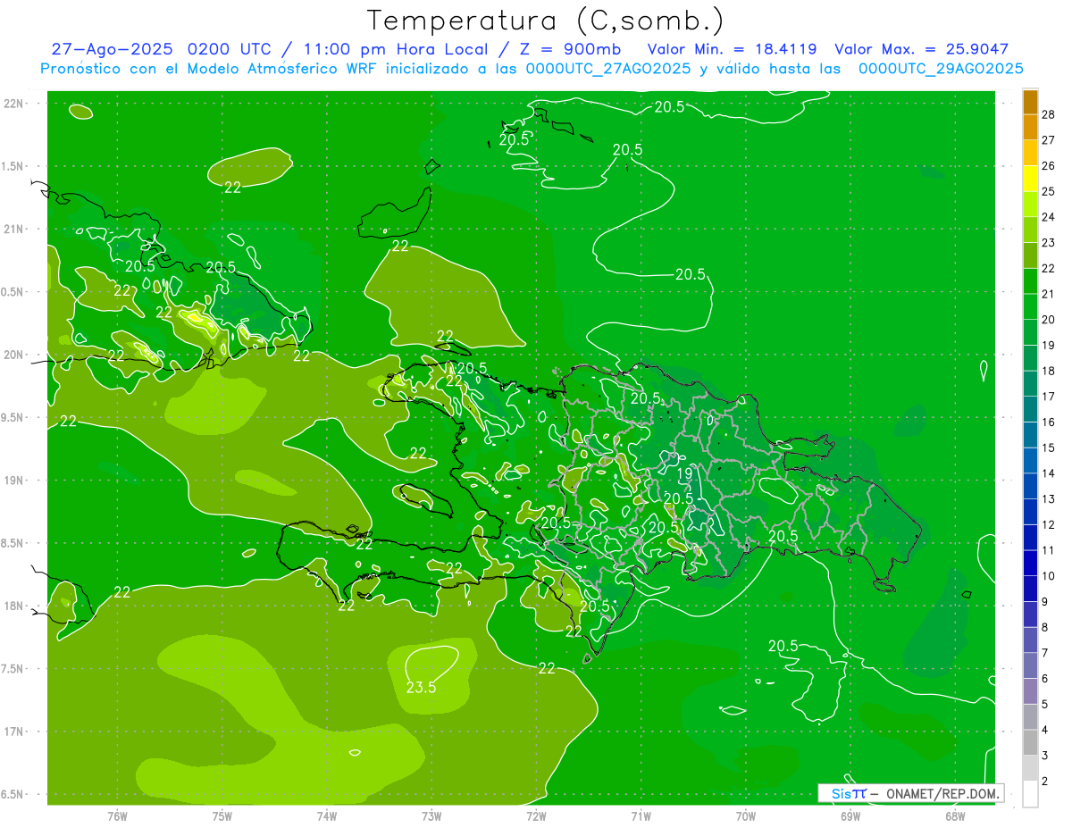This screenshot has height=828, width=1072.
Task: Click the bright yellow swatch in the color scale
Action: tap(1030, 178)
